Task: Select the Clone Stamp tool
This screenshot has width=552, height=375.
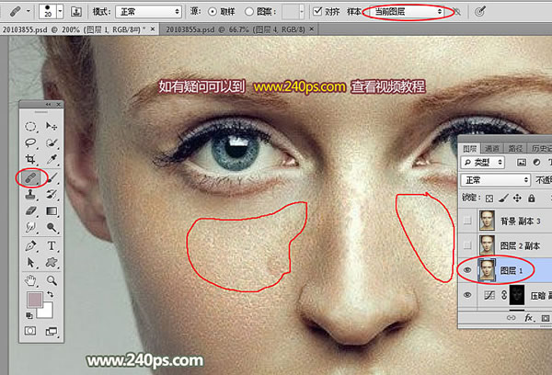Action: 30,194
